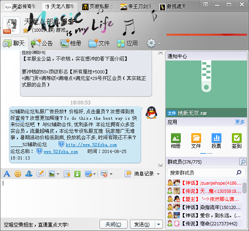Click the screen capture icon

(89, 174)
